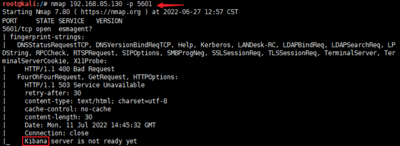Click the content-type text/html line
400x146 pixels.
[x=96, y=101]
